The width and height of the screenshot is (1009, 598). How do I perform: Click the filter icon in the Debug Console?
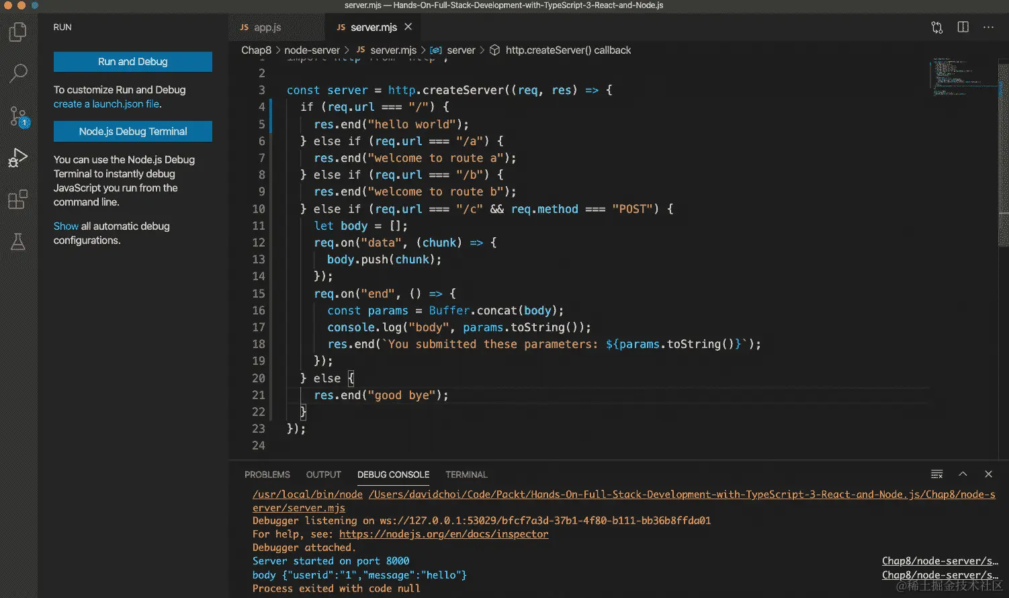pyautogui.click(x=936, y=474)
